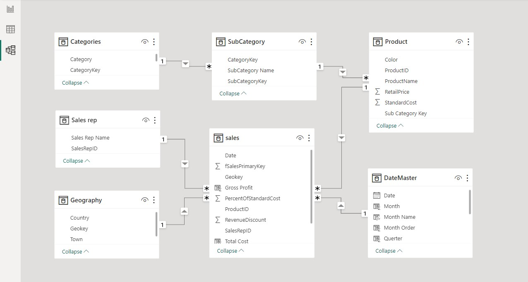Select the Gross Profit field in sales
Viewport: 528px width, 282px height.
tap(239, 187)
